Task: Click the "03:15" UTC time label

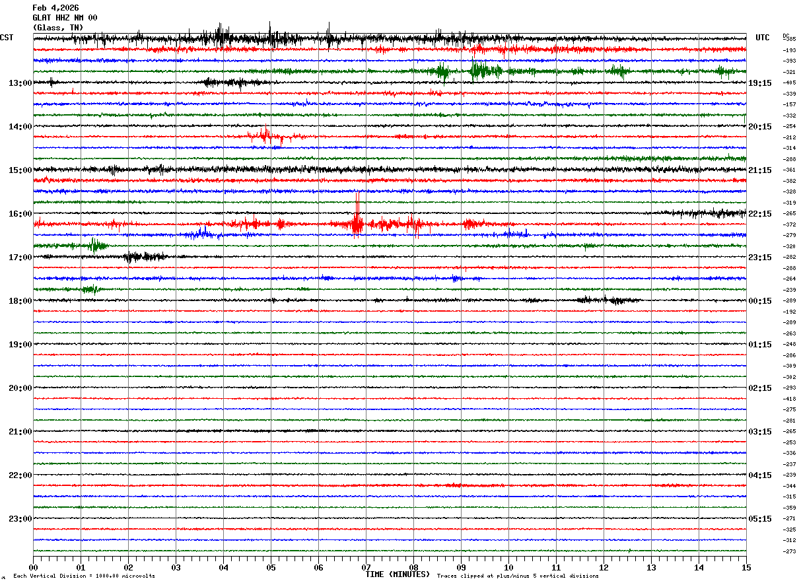Action: 760,432
